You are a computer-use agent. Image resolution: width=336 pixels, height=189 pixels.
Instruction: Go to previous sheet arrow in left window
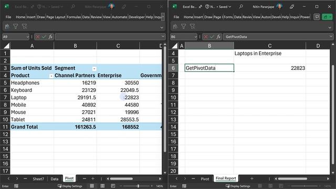(8, 178)
